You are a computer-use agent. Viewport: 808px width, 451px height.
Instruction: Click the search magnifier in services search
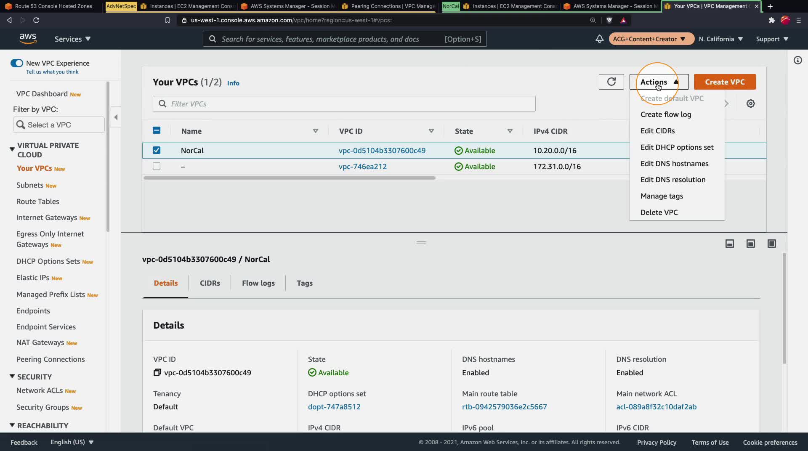[x=213, y=39]
